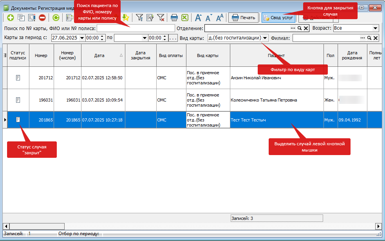The height and width of the screenshot is (241, 385).
Task: Sort by Дата закрытия column header
Action: point(141,55)
